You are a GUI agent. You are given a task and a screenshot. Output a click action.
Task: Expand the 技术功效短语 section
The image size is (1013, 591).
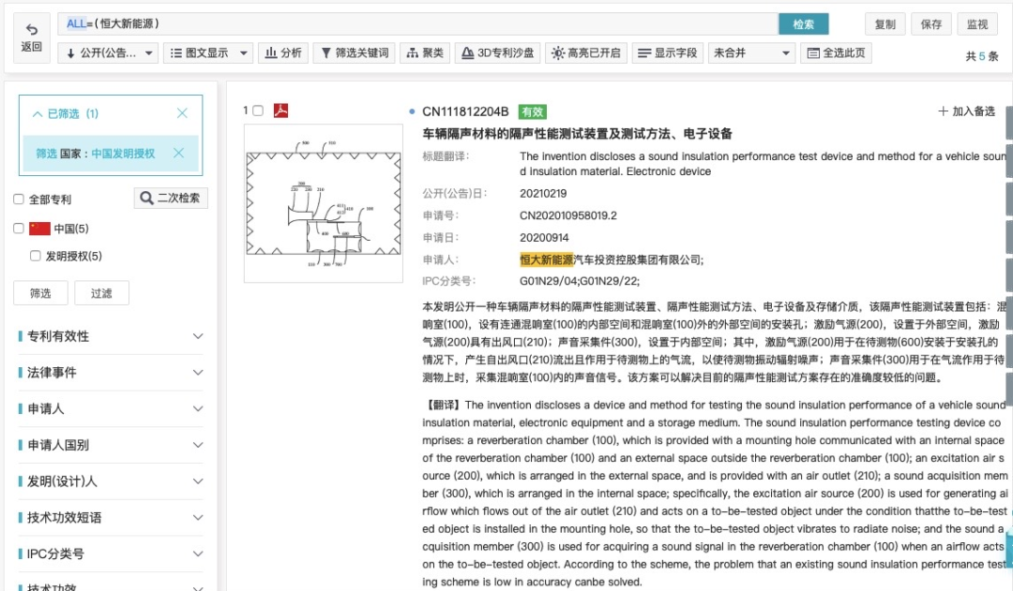[111, 517]
